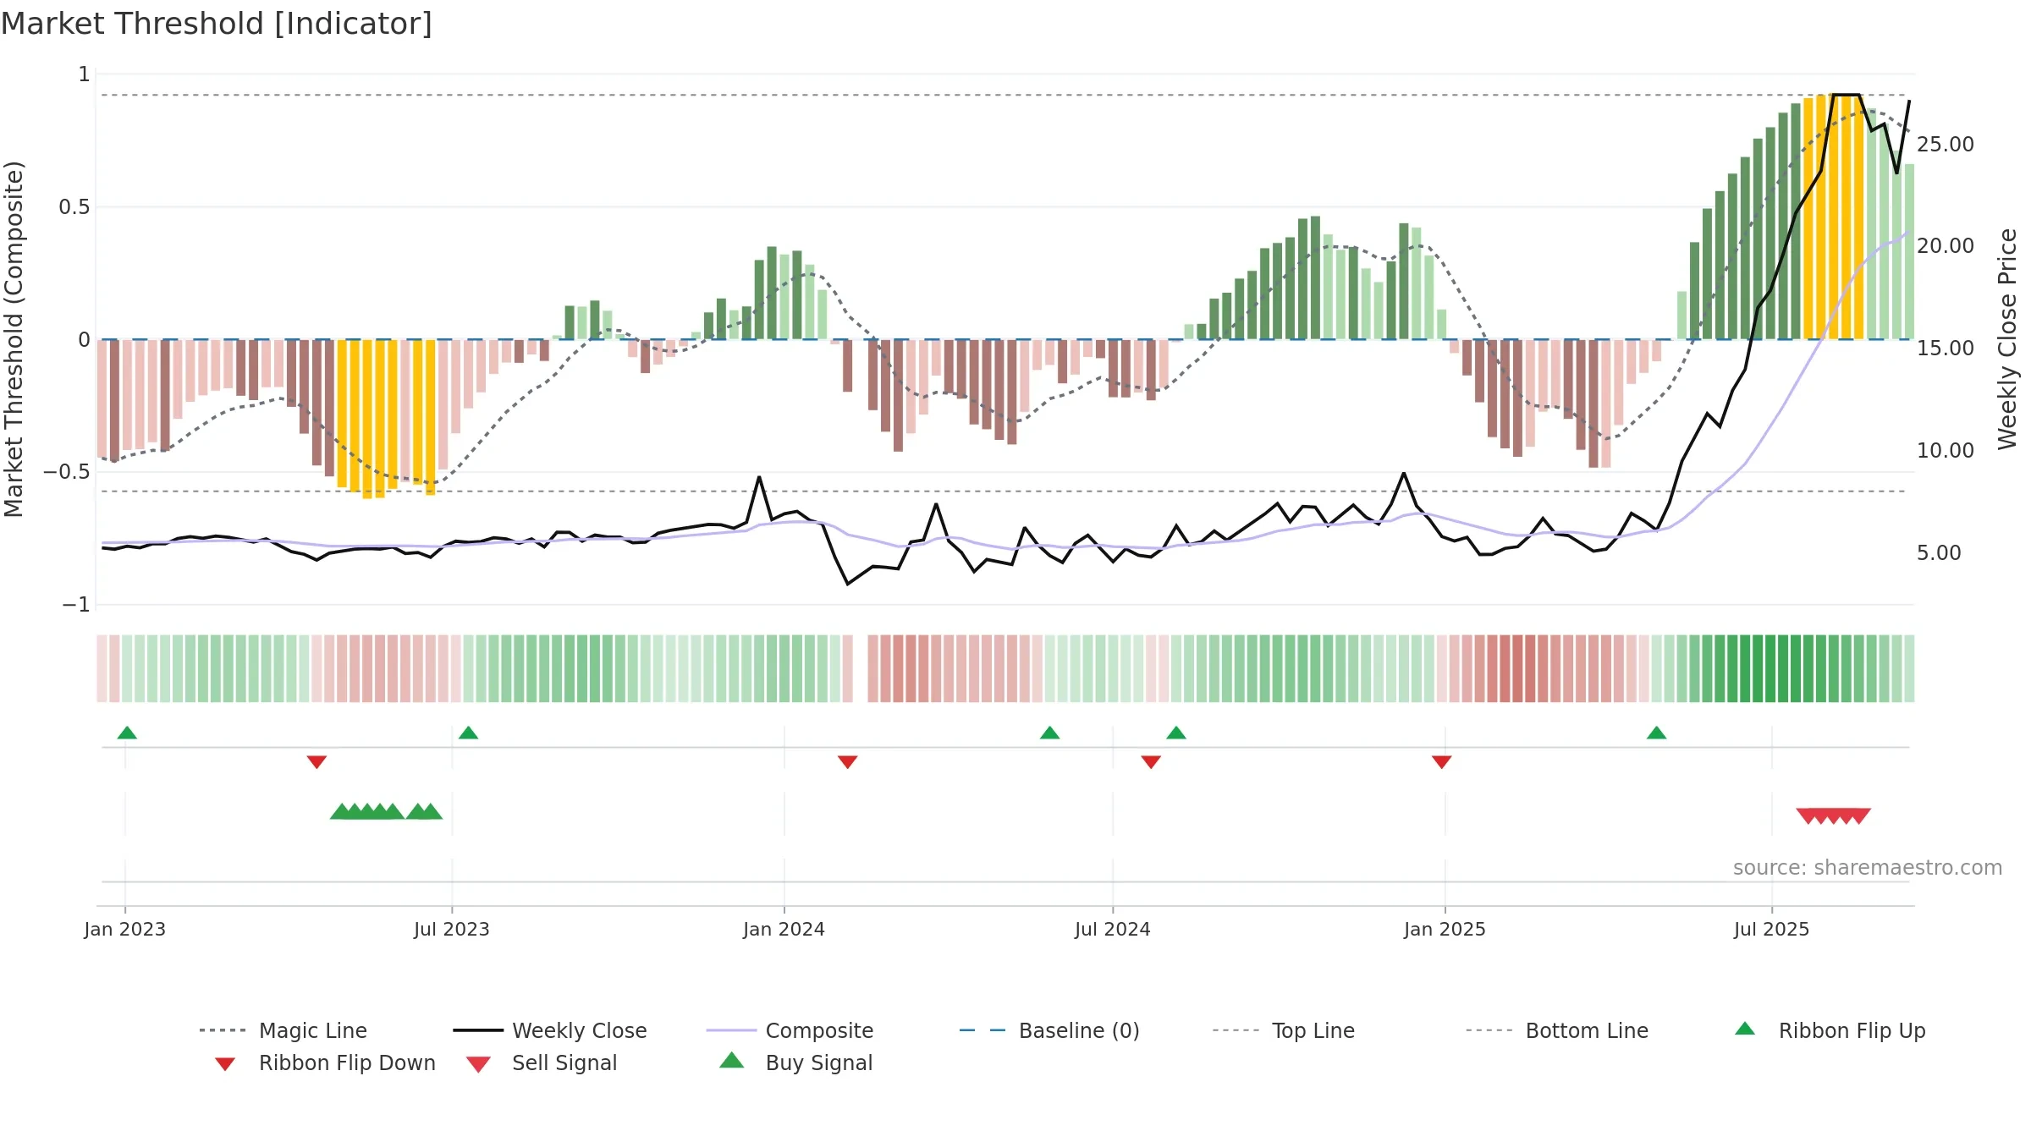The width and height of the screenshot is (2031, 1142).
Task: Click the Jul 2025 axis label
Action: click(1772, 929)
